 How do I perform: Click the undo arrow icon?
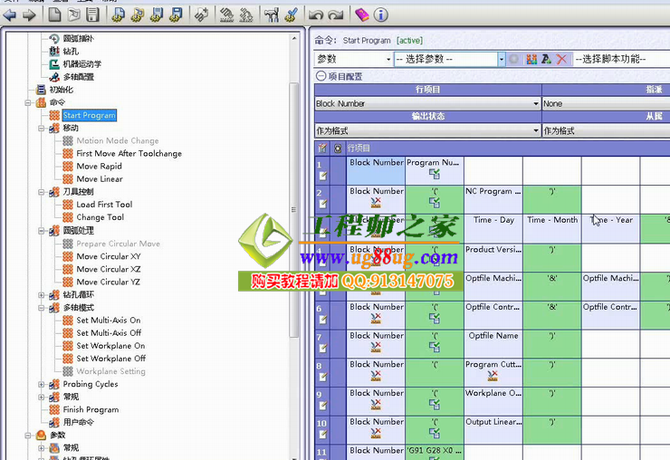316,14
